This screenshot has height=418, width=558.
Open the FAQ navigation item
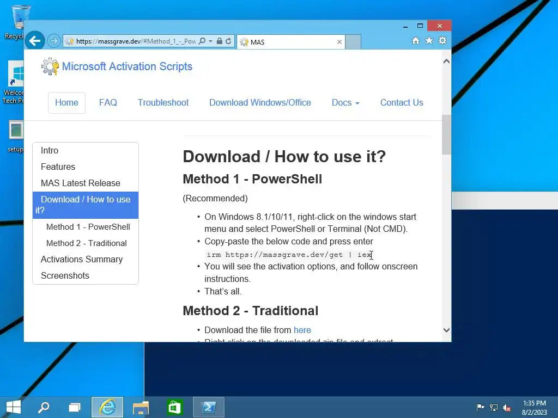(x=108, y=103)
